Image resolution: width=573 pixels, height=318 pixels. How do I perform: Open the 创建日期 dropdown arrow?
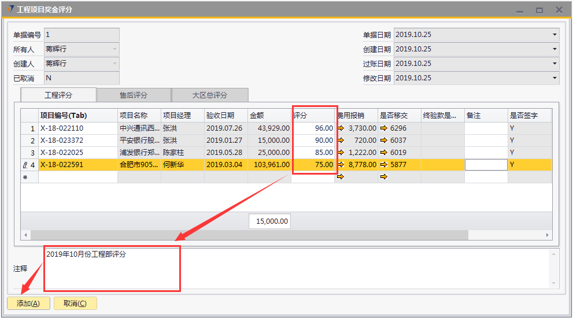554,49
